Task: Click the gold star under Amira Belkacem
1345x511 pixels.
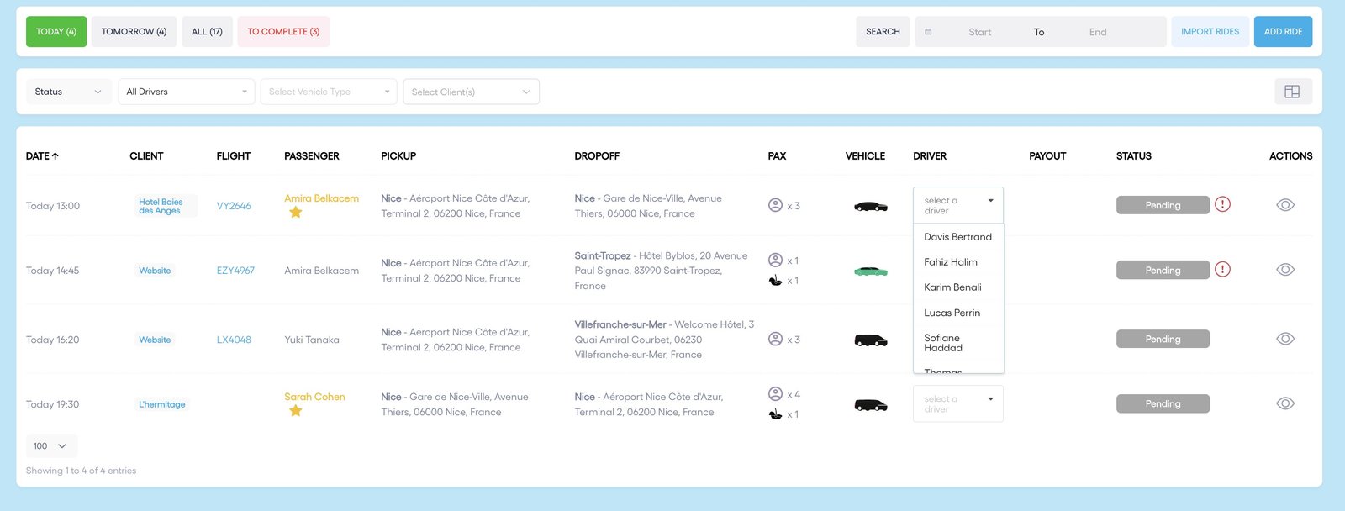Action: 295,213
